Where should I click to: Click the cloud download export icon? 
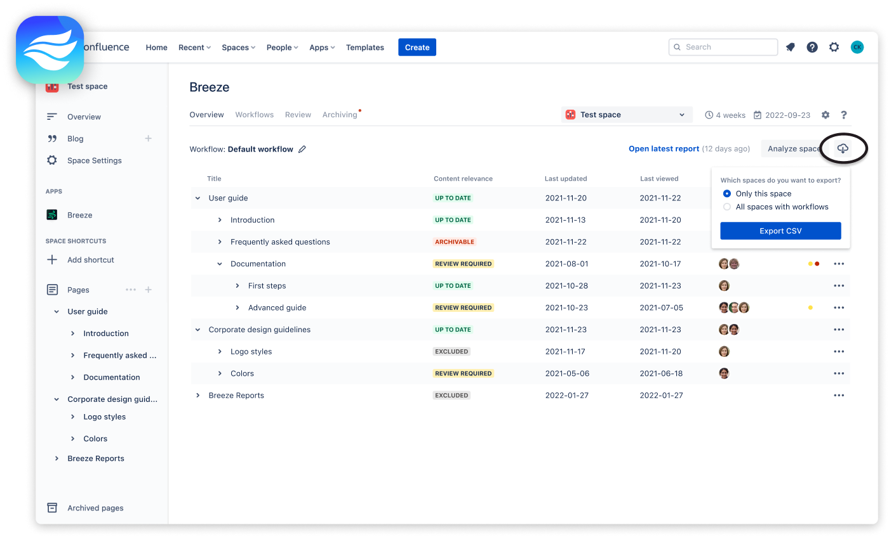tap(843, 148)
